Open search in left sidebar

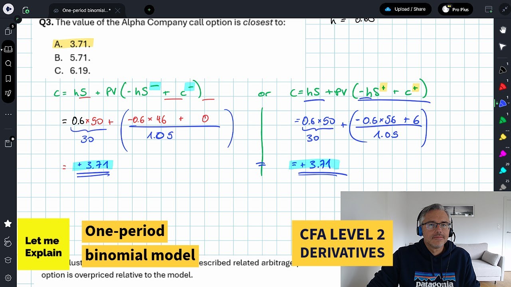(x=8, y=63)
